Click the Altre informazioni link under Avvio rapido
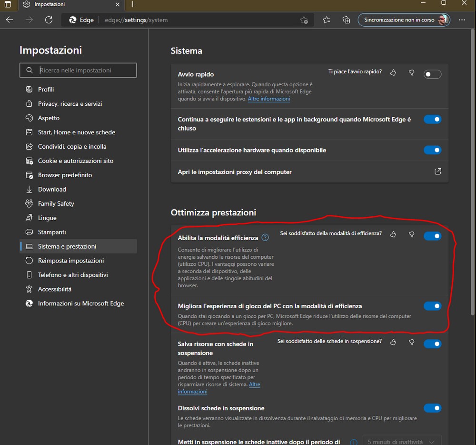476x445 pixels. click(268, 99)
